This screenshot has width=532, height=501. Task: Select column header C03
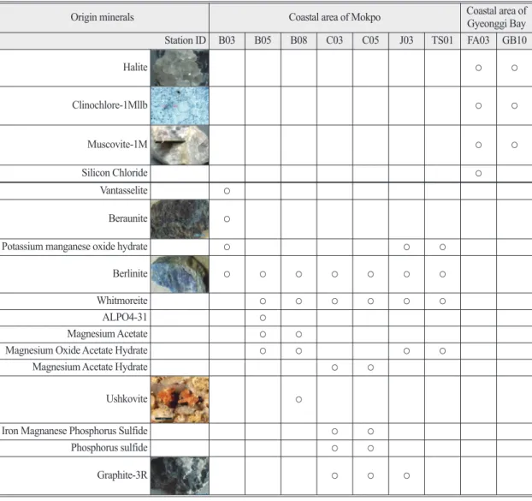[x=334, y=40]
